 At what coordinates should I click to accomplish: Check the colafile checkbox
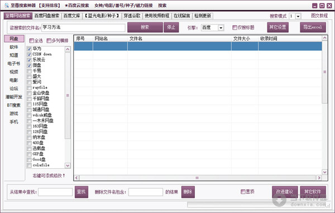(x=29, y=165)
